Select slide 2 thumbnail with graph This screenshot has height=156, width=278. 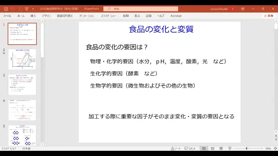[22, 59]
